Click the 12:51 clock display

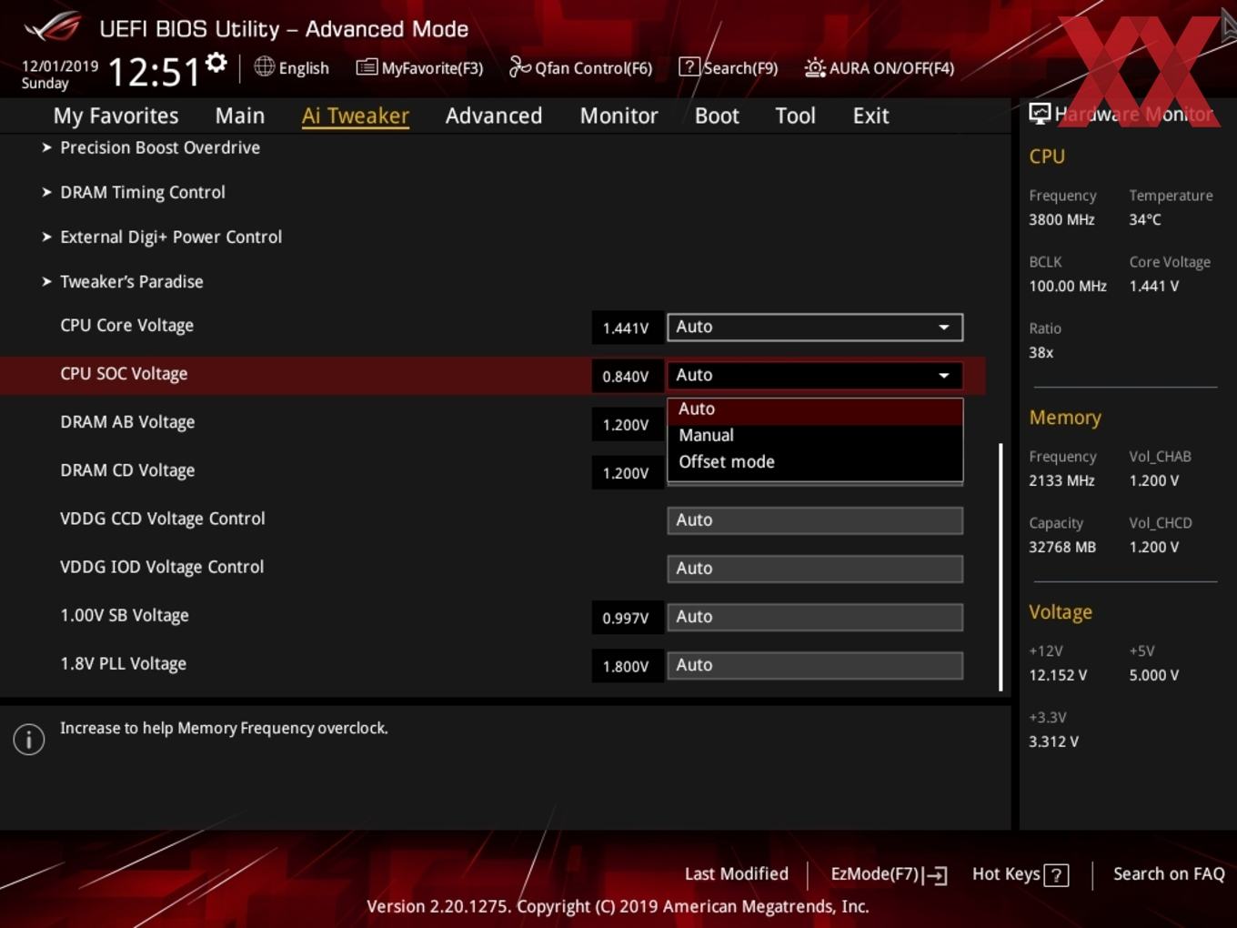[x=154, y=72]
